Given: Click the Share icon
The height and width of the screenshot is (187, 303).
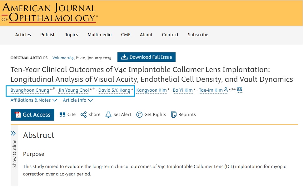Looking at the screenshot, I should pyautogui.click(x=83, y=115).
